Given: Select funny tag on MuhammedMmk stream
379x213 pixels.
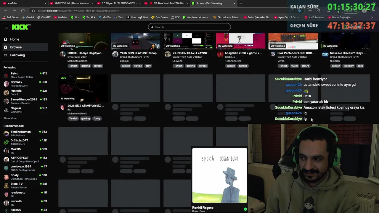Looking at the screenshot, I should (97, 119).
